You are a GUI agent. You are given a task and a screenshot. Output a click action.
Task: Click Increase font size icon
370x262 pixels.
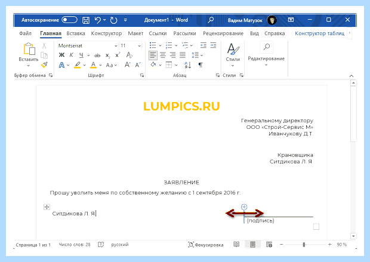click(128, 64)
